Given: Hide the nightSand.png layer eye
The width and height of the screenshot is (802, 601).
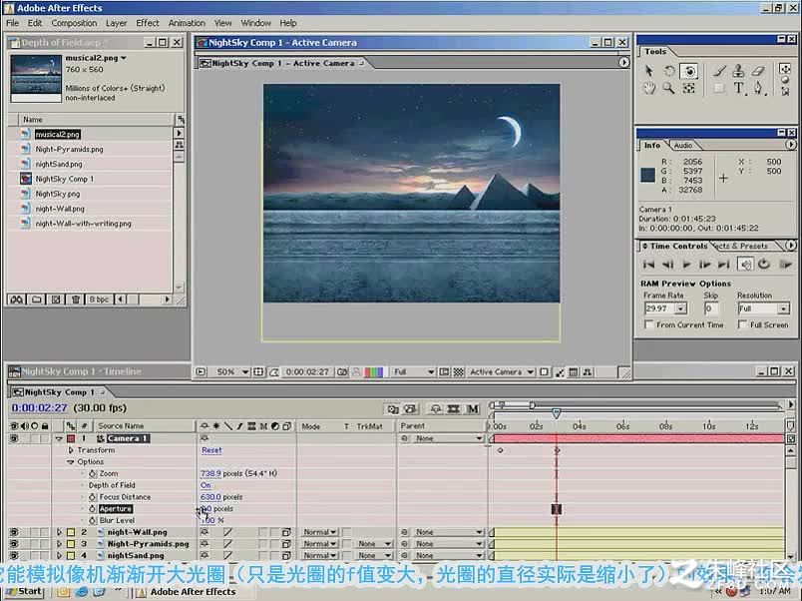Looking at the screenshot, I should 14,555.
